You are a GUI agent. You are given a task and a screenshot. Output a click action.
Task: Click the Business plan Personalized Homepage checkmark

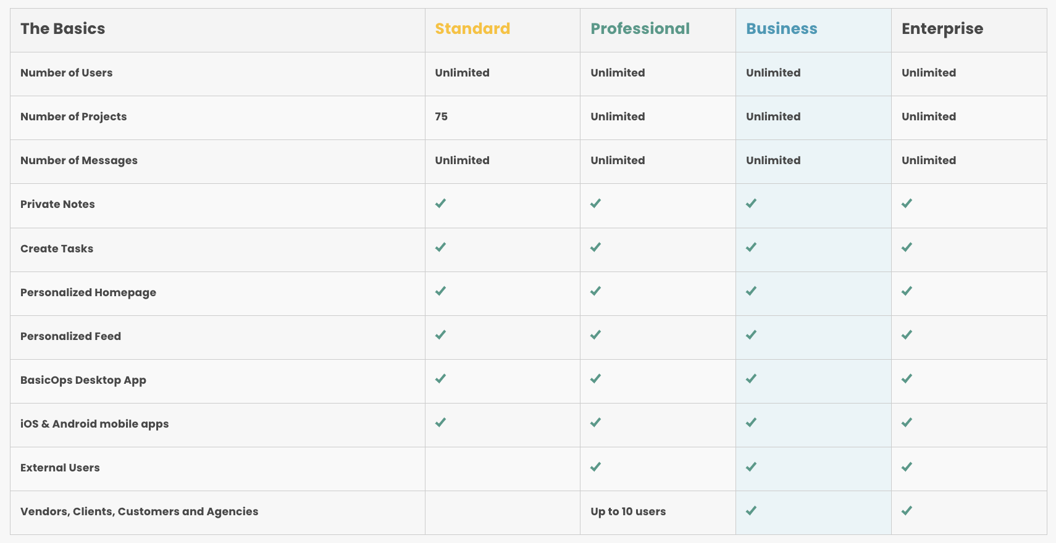pos(751,291)
